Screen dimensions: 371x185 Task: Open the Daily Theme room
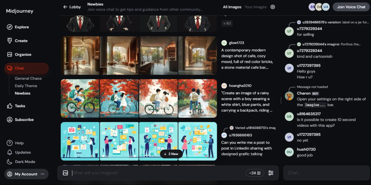click(26, 86)
